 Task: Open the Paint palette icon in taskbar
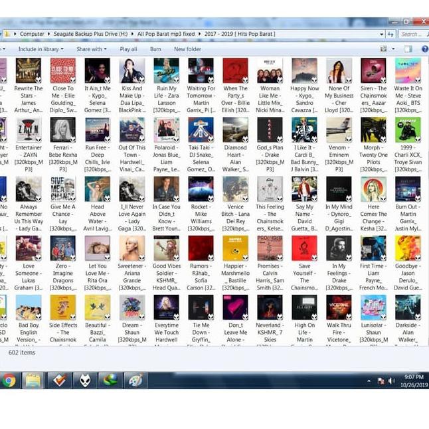135,381
